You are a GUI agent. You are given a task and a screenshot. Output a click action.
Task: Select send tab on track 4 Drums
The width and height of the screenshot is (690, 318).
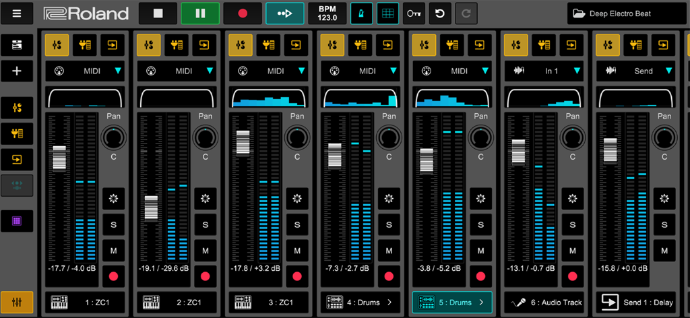click(x=387, y=45)
